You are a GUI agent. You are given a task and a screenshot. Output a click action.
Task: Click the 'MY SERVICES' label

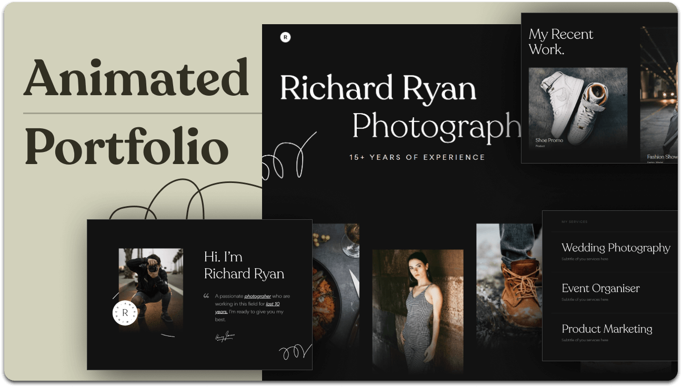[574, 222]
